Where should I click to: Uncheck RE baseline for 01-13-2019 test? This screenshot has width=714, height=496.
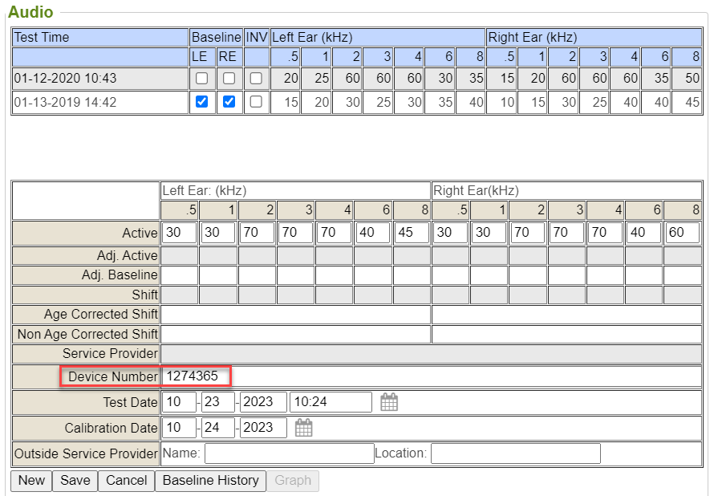(x=229, y=102)
